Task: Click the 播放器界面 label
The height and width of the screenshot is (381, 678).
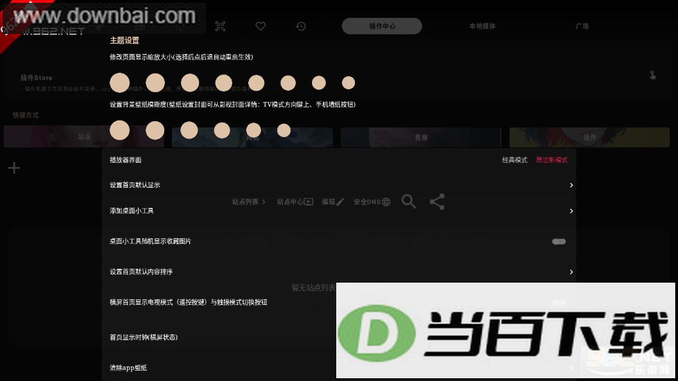Action: tap(125, 160)
